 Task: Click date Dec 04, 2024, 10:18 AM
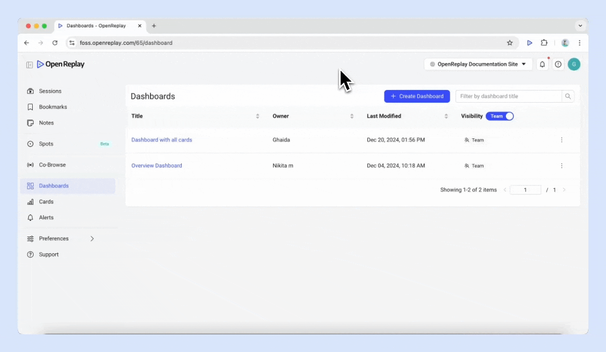coord(396,166)
